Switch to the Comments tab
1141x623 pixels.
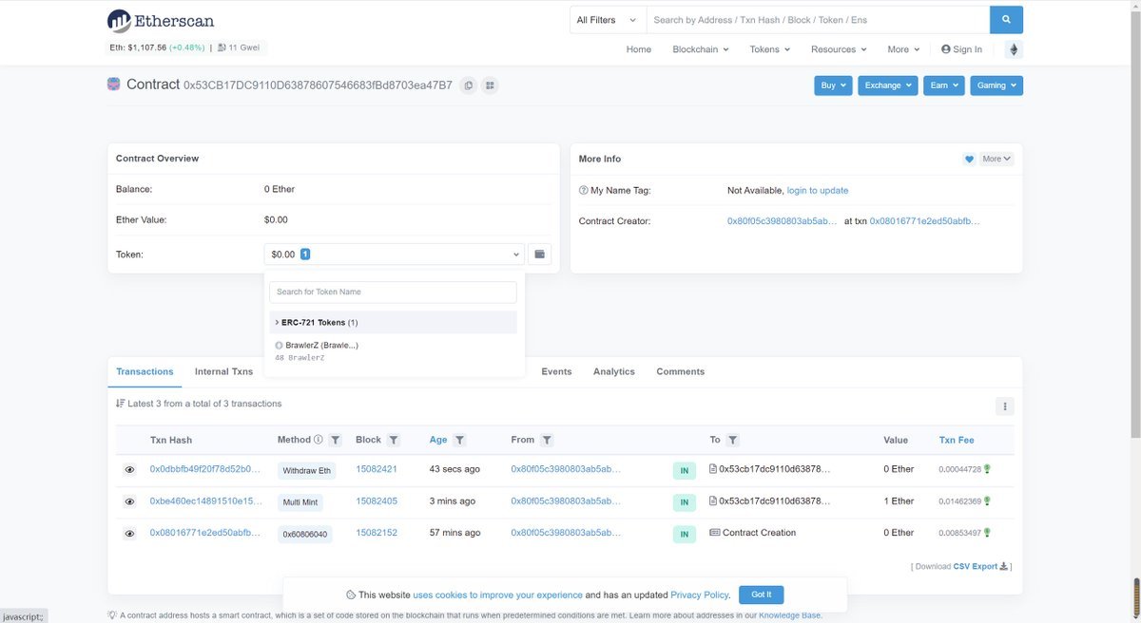681,372
